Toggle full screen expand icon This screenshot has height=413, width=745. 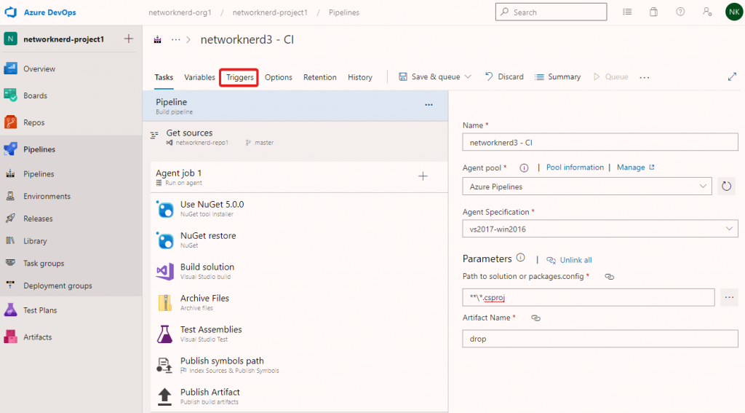pyautogui.click(x=732, y=76)
